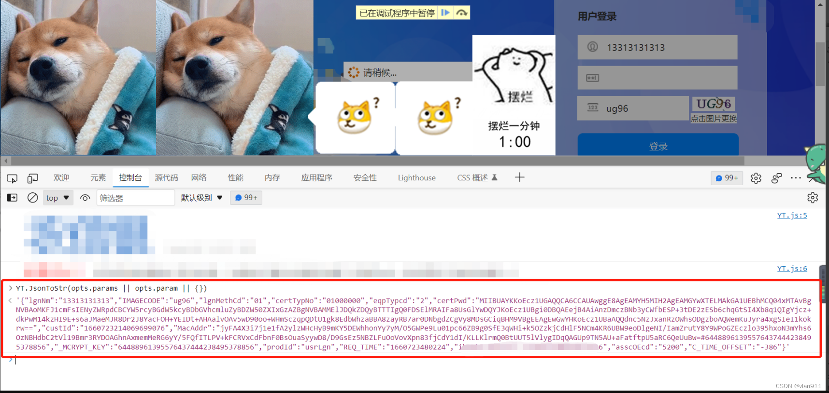829x393 pixels.
Task: Open the YT.js:6 source link
Action: pyautogui.click(x=792, y=269)
